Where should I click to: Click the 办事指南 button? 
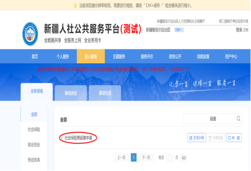pyautogui.click(x=216, y=138)
